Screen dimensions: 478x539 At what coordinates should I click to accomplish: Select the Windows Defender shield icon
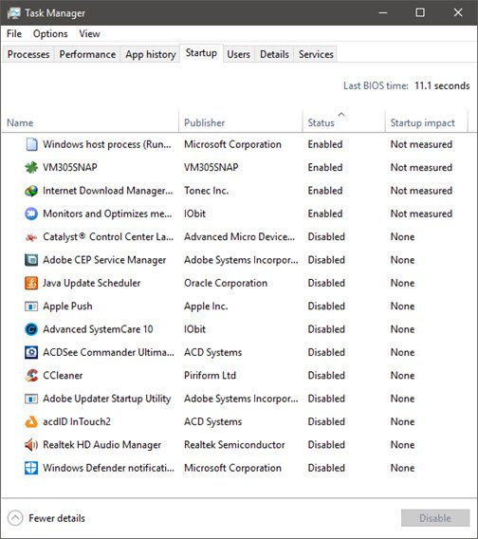coord(31,468)
